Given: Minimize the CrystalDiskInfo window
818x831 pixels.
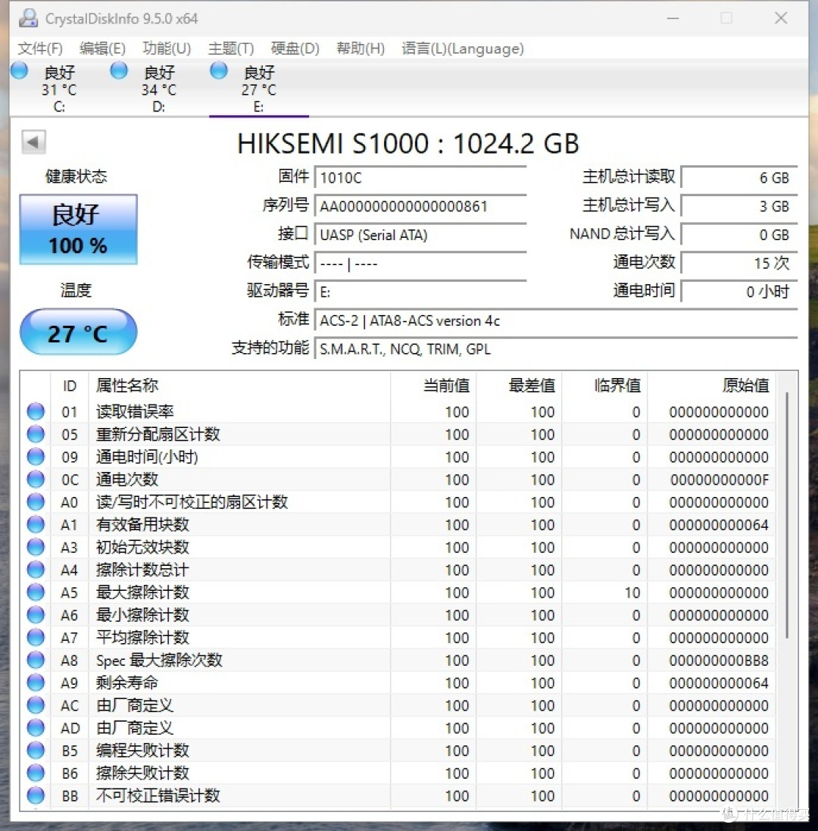Looking at the screenshot, I should 673,18.
